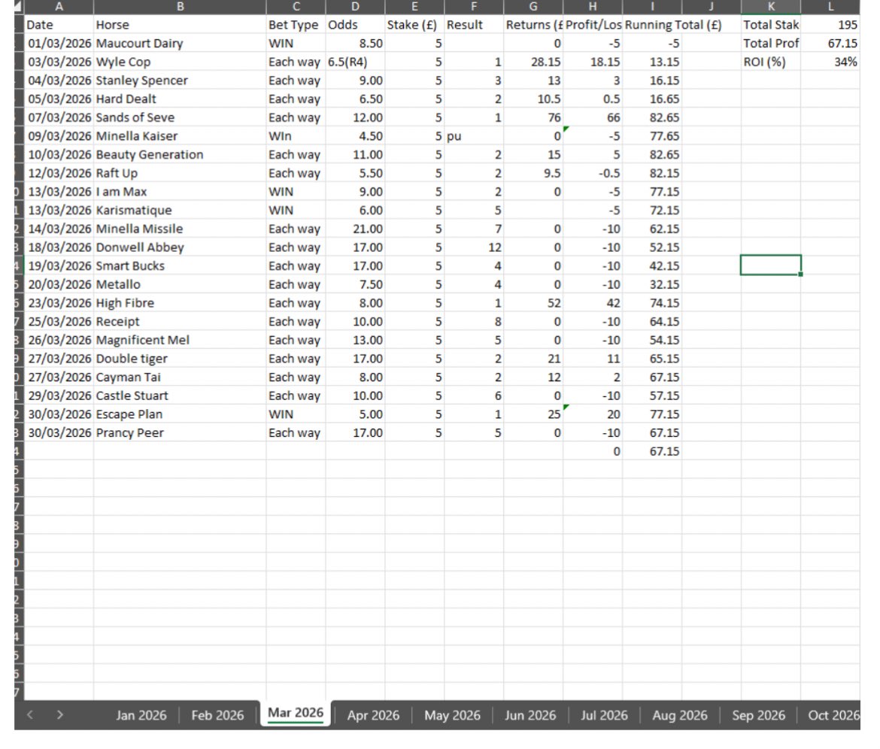Click the I am Max cell
Image resolution: width=880 pixels, height=749 pixels.
point(180,191)
